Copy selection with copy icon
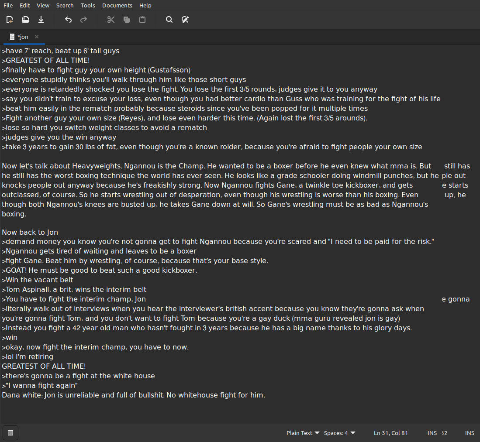Screen dimensions: 480x442 [x=126, y=20]
